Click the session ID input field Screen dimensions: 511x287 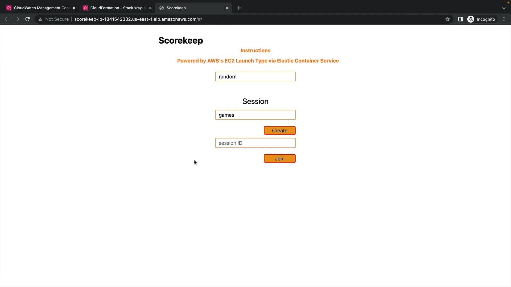click(255, 143)
